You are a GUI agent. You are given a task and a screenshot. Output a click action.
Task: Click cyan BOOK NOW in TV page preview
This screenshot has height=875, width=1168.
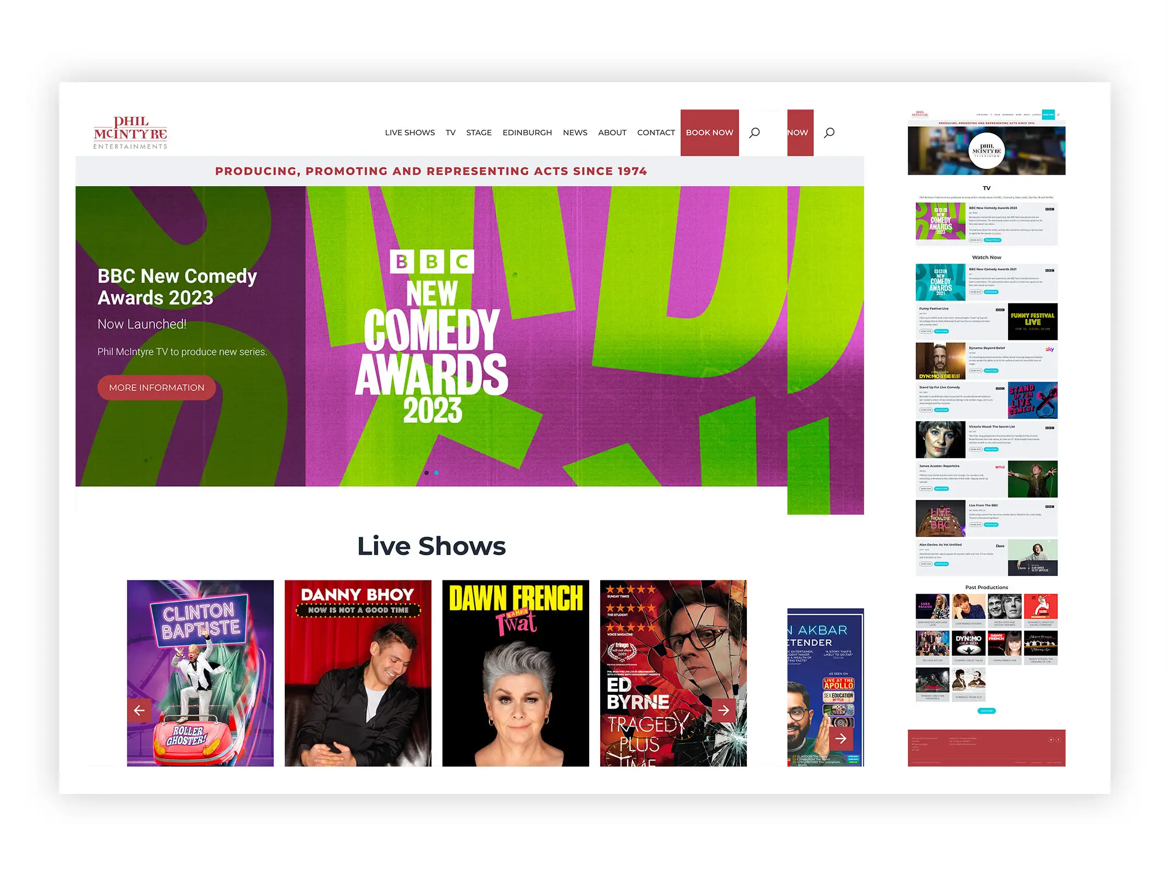[x=1048, y=115]
